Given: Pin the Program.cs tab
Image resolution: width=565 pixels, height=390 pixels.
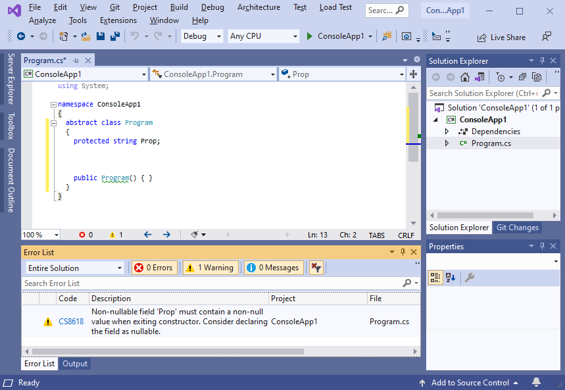Looking at the screenshot, I should point(76,61).
